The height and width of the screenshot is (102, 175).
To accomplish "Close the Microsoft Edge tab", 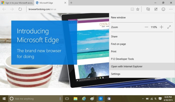I will coord(65,3).
